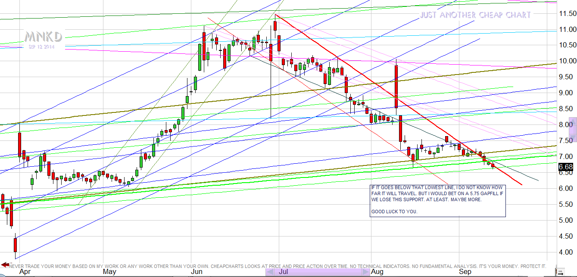
Task: Click the May label on time axis
Action: tap(109, 272)
